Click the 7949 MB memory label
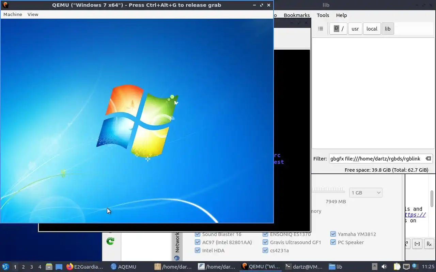Screen dimensions: 436x272 336,201
